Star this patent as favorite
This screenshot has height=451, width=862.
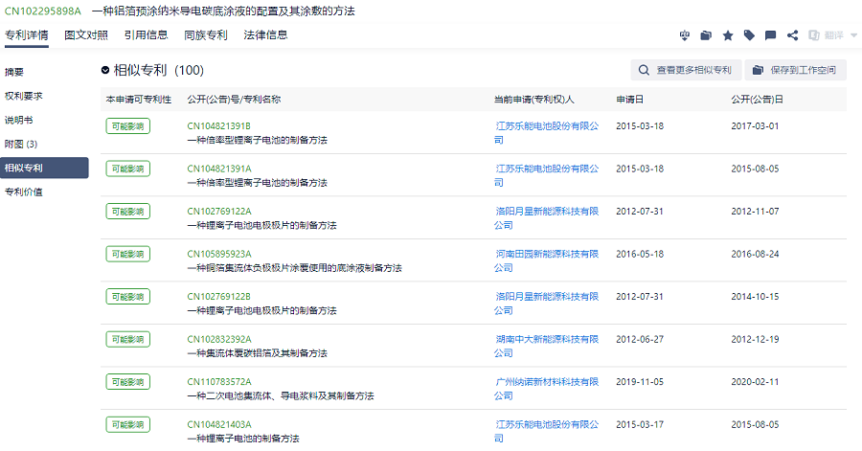pyautogui.click(x=728, y=35)
